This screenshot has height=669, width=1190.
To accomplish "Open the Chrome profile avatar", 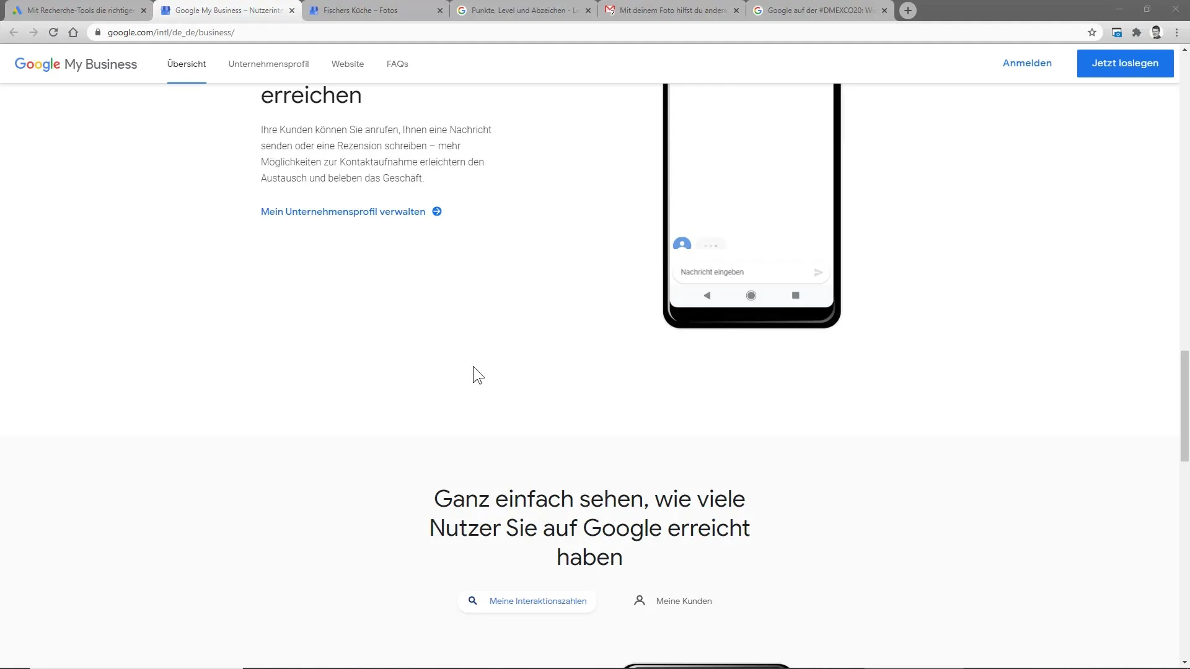I will coord(1157,32).
